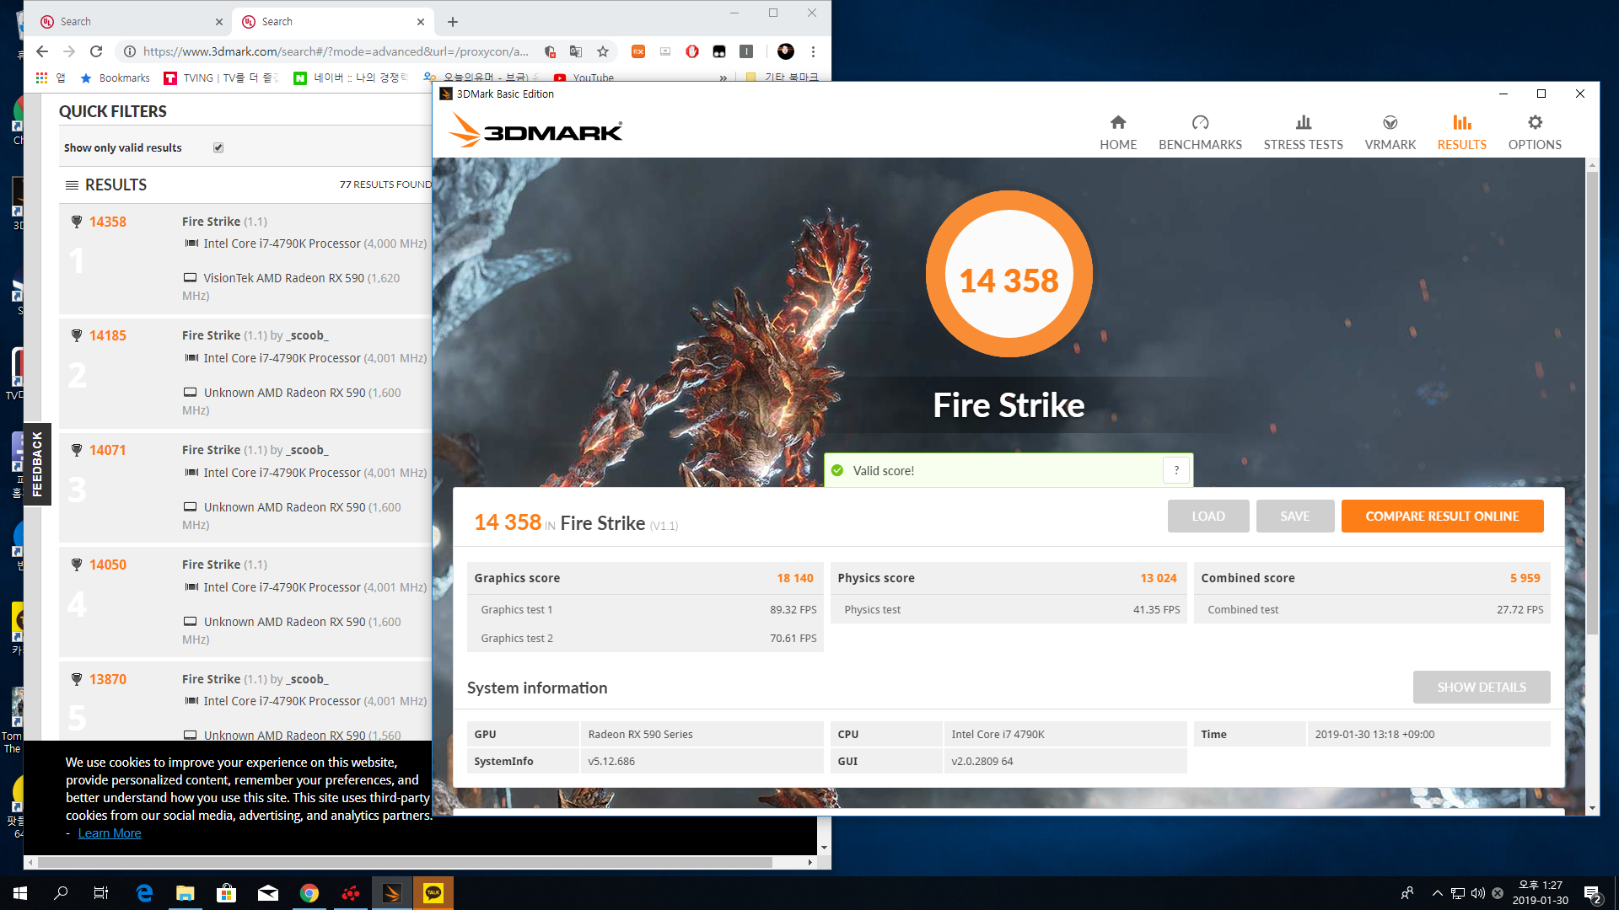Click the red Opera-style extension icon
1619x910 pixels.
point(692,51)
